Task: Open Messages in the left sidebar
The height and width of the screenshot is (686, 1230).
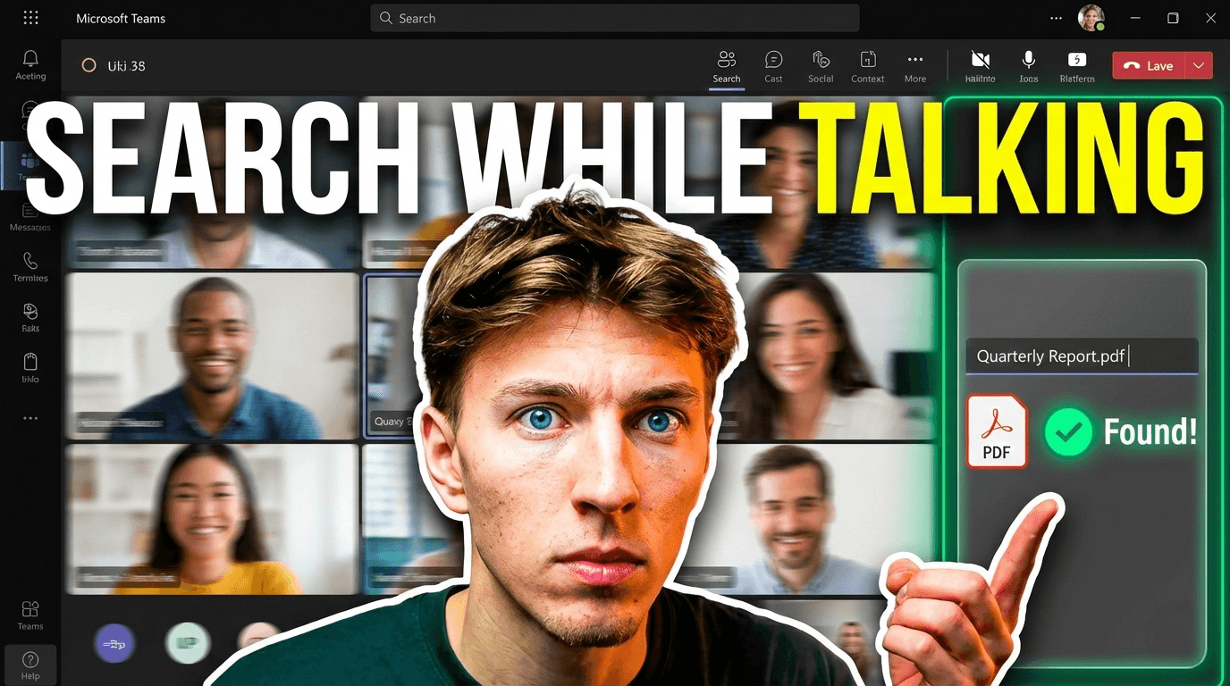Action: [x=30, y=217]
